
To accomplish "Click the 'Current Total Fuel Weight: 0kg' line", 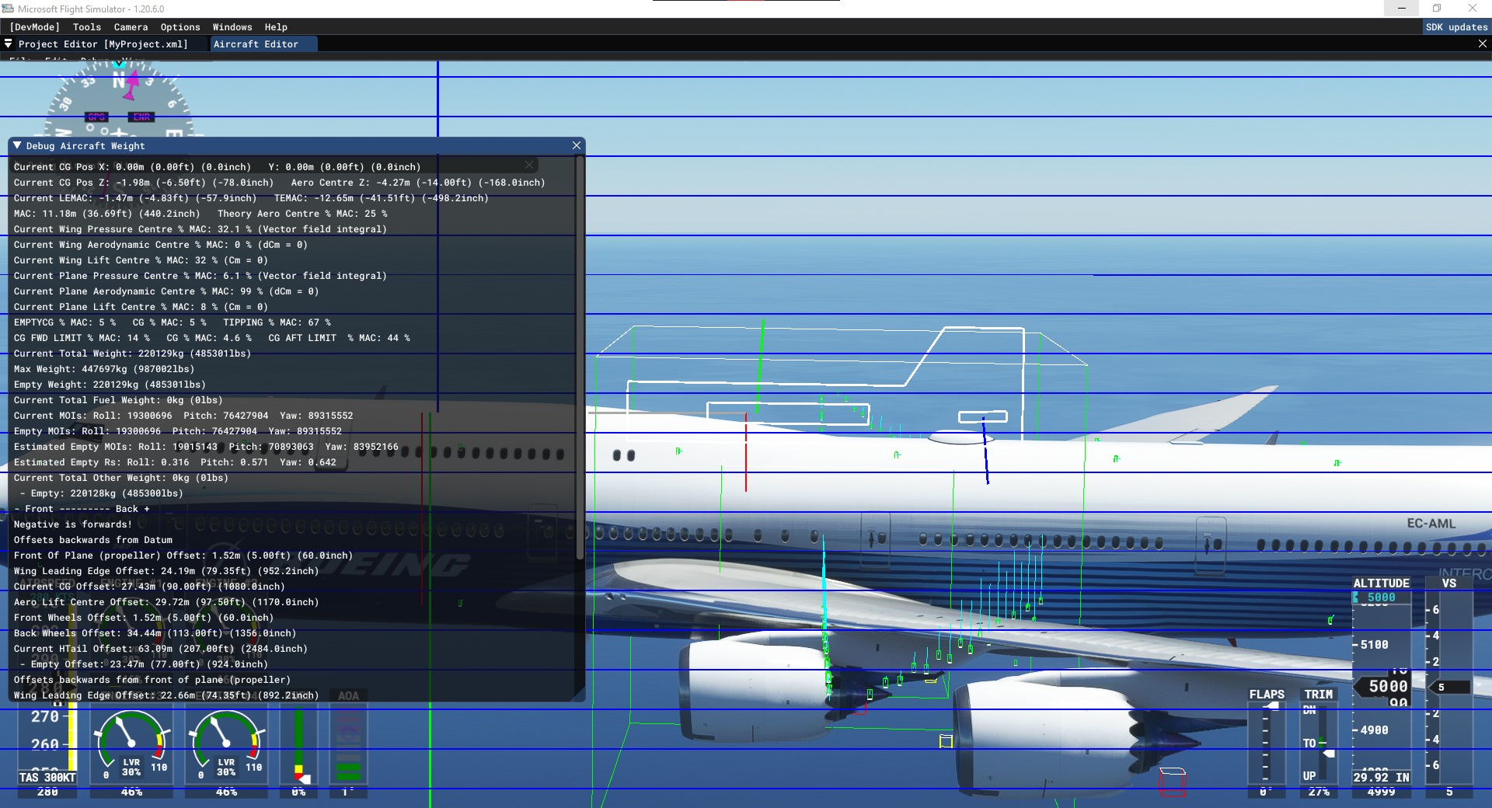I will (118, 400).
